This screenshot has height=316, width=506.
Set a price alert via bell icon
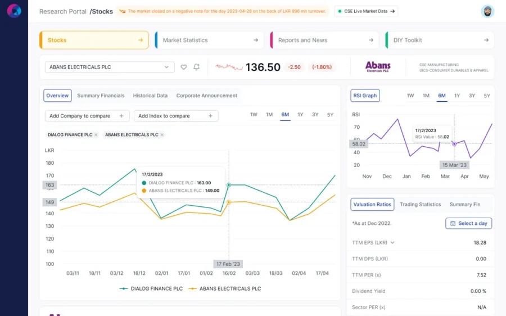pos(197,67)
